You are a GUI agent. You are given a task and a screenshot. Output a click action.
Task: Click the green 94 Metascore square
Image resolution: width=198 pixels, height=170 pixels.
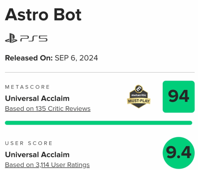[179, 97]
